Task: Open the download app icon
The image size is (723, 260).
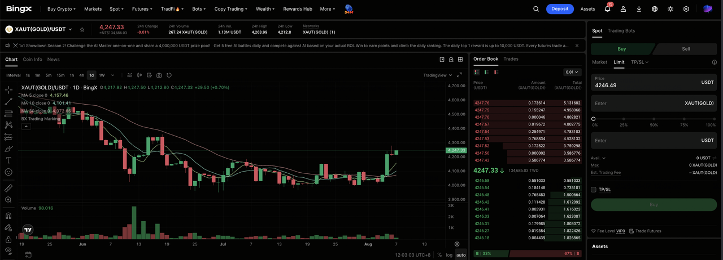Action: tap(639, 9)
